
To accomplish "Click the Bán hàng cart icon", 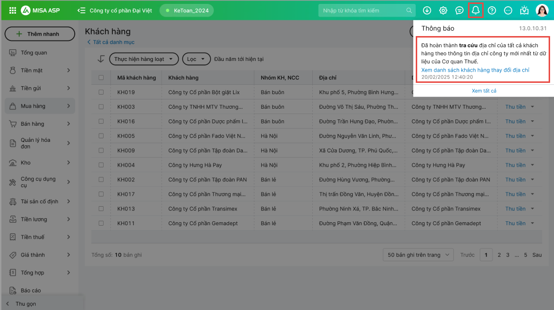I will (x=13, y=124).
